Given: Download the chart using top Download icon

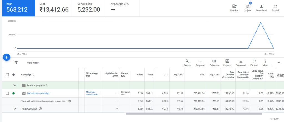Looking at the screenshot, I should (x=261, y=8).
